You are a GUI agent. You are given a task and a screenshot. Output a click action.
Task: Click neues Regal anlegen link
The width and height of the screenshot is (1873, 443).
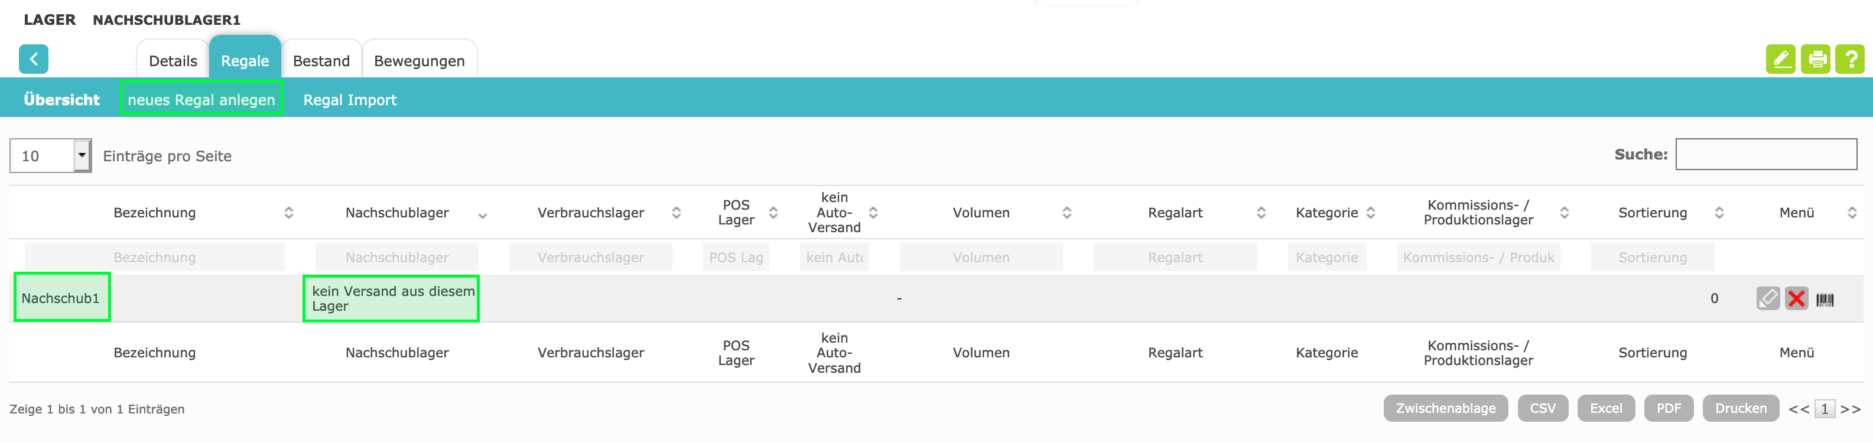tap(201, 100)
